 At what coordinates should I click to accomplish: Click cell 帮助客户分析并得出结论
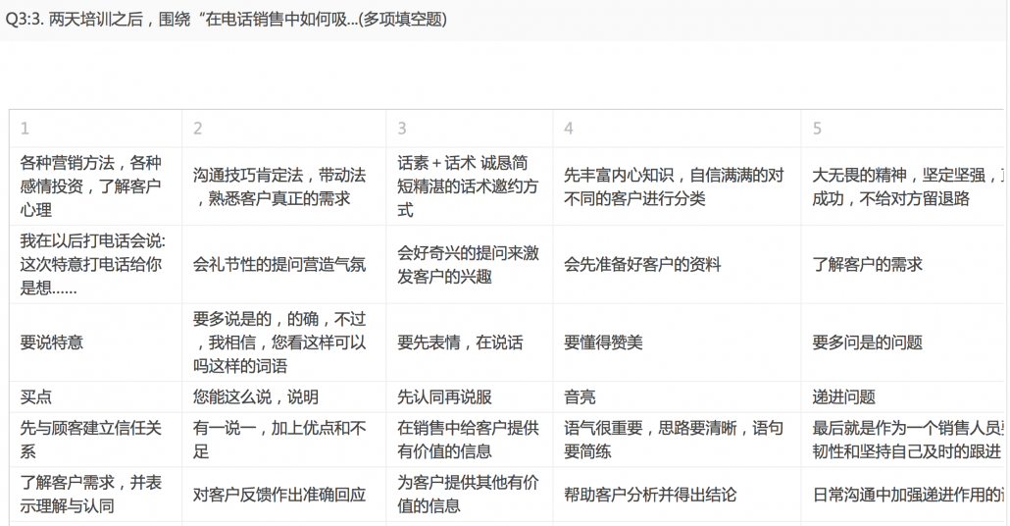677,494
